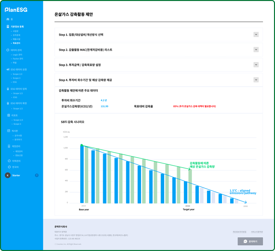
Task: Click the ESG 데이터 요청 megaphone icon
Action: pyautogui.click(x=8, y=69)
